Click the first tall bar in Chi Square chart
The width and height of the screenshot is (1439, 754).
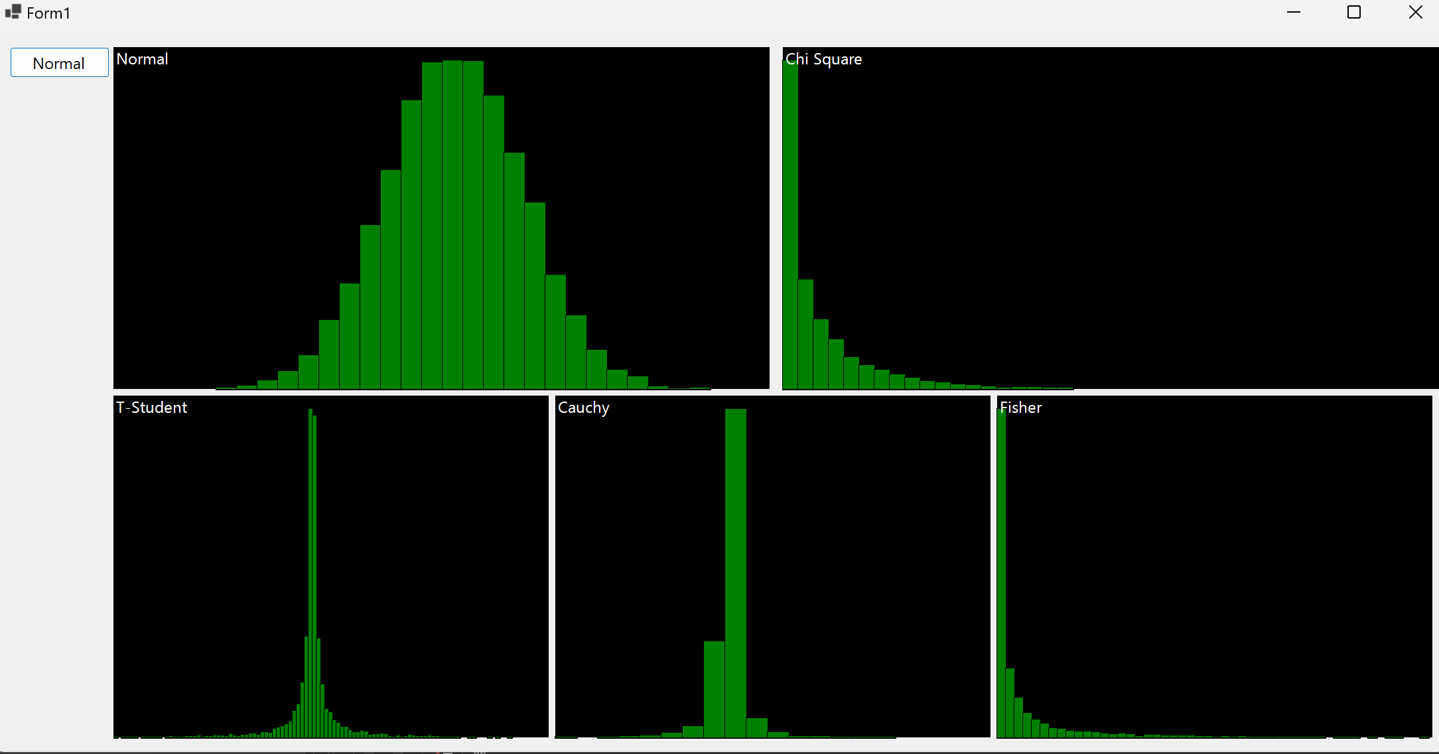[x=790, y=226]
